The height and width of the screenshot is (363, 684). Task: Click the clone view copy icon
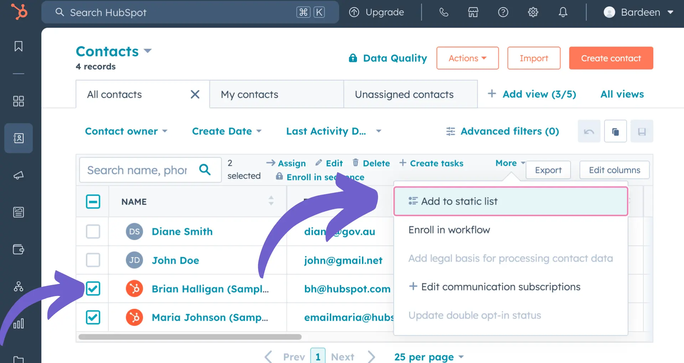[x=615, y=131]
